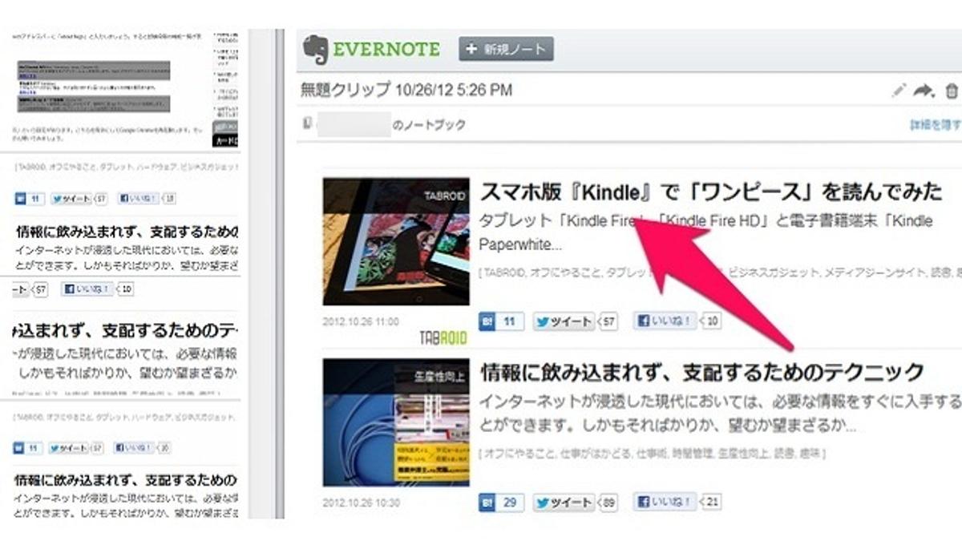This screenshot has width=962, height=541.
Task: Click the pencil edit icon for the note
Action: [899, 91]
